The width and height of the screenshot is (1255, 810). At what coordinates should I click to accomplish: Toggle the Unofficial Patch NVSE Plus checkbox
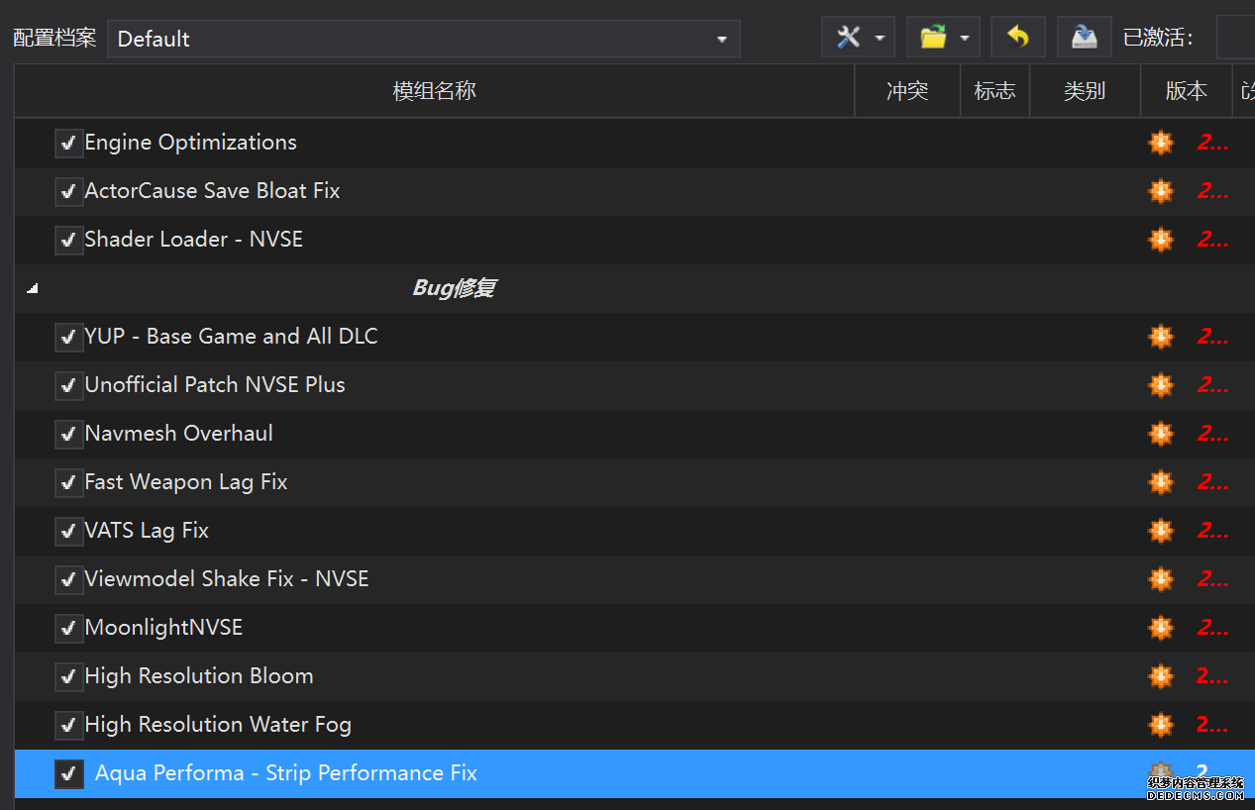coord(68,385)
